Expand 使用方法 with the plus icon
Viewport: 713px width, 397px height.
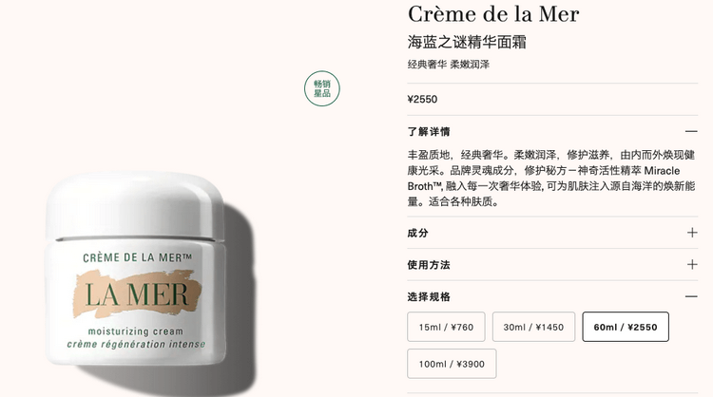tap(692, 265)
